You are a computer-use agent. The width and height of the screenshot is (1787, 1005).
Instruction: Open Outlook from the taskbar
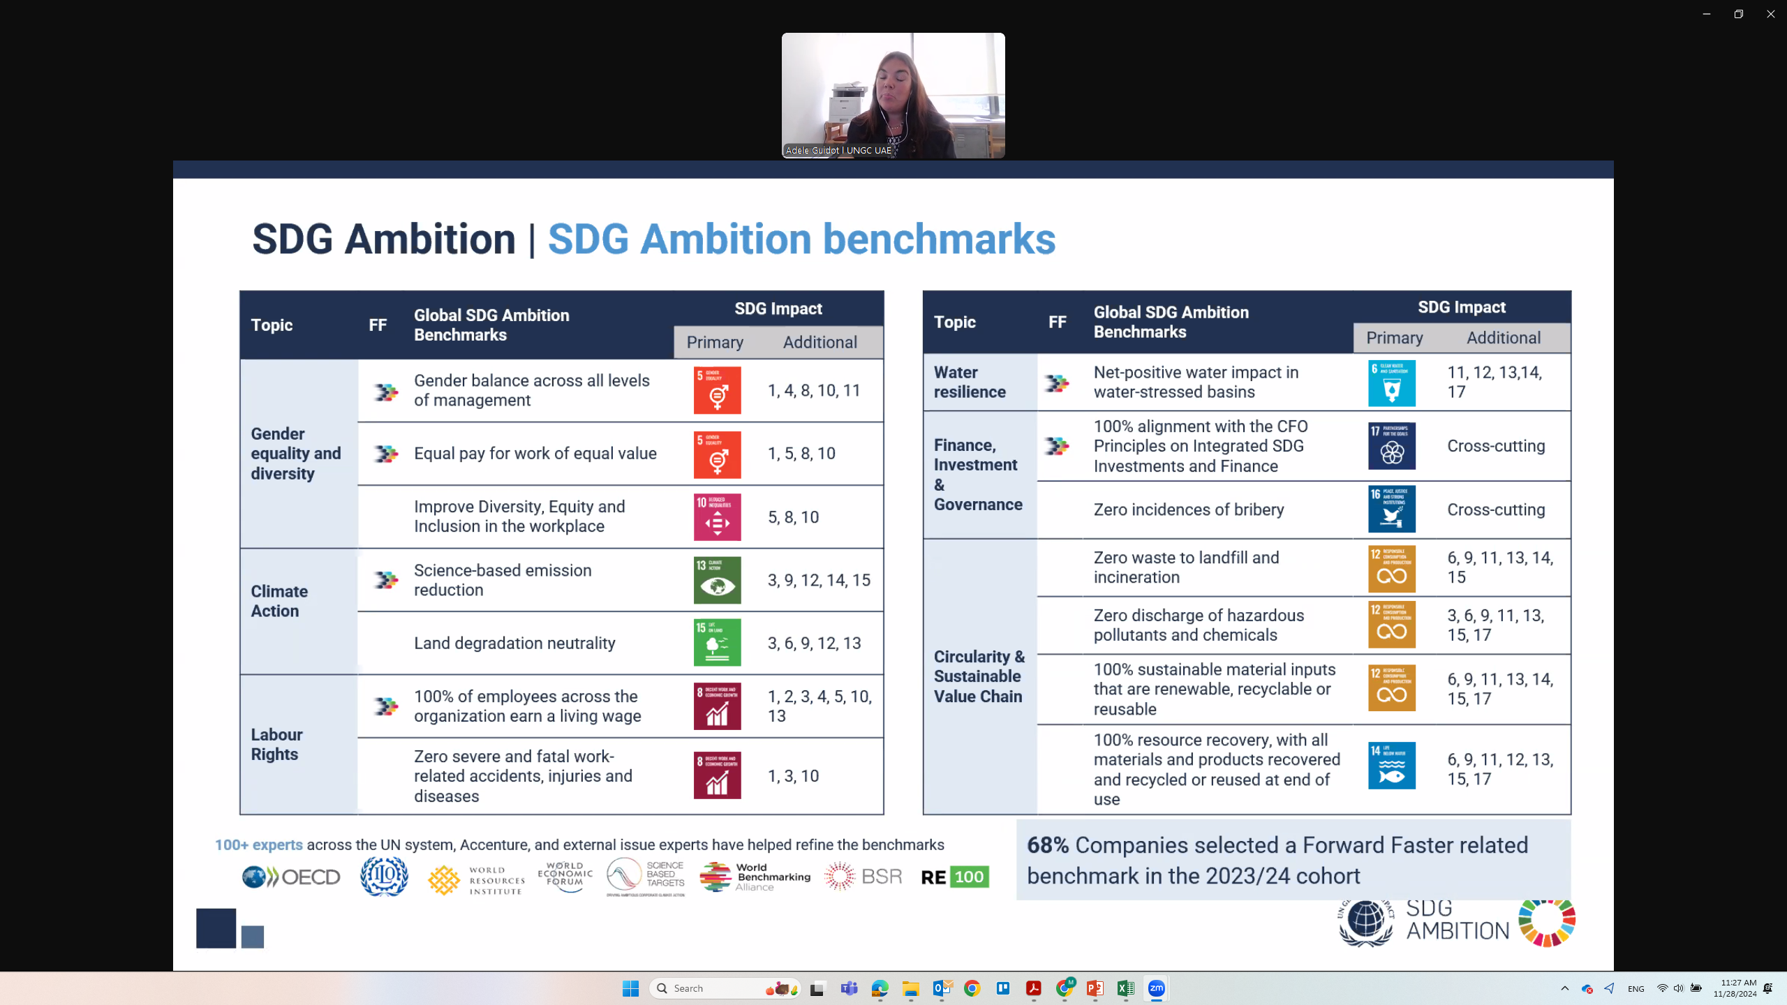(941, 988)
